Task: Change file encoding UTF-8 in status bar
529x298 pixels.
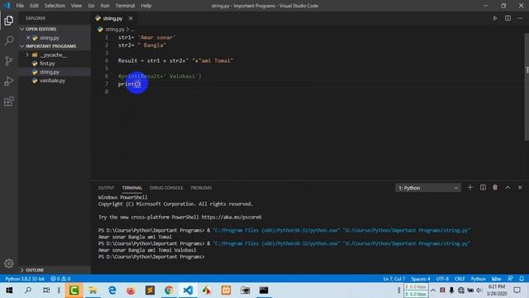Action: pyautogui.click(x=442, y=279)
